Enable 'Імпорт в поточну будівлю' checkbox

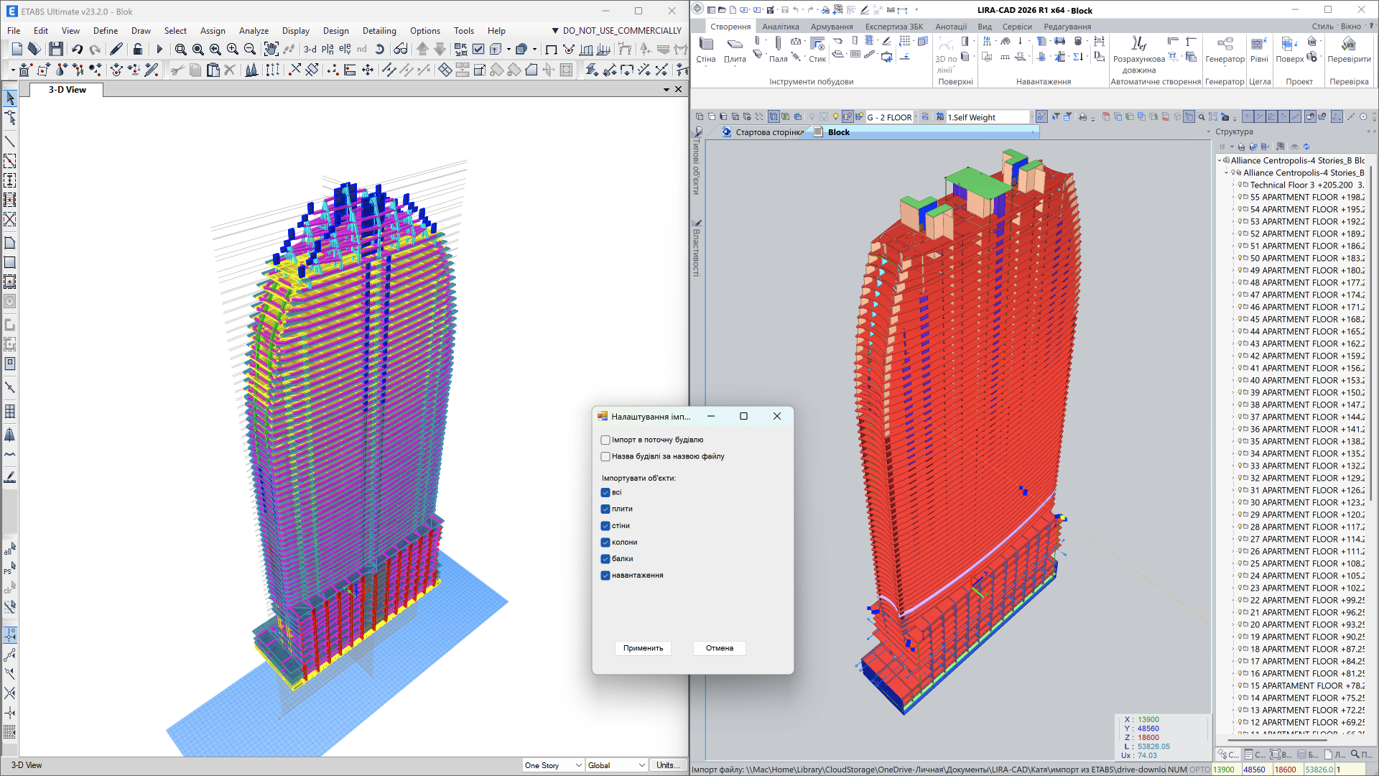pyautogui.click(x=605, y=440)
